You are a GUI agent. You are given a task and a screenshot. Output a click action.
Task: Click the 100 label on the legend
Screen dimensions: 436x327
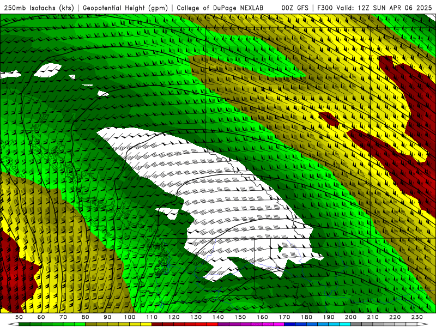coord(130,317)
